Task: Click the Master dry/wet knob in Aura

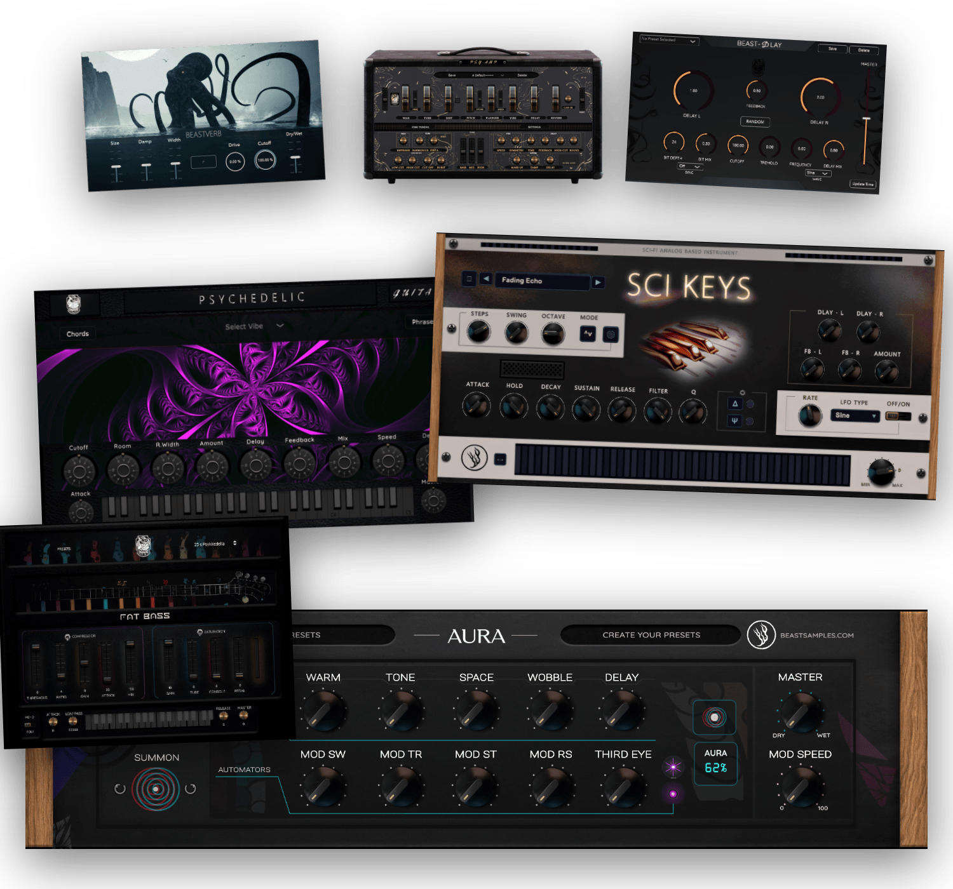Action: tap(800, 712)
